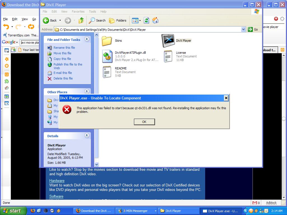Click the Up folder icon

(x=81, y=20)
